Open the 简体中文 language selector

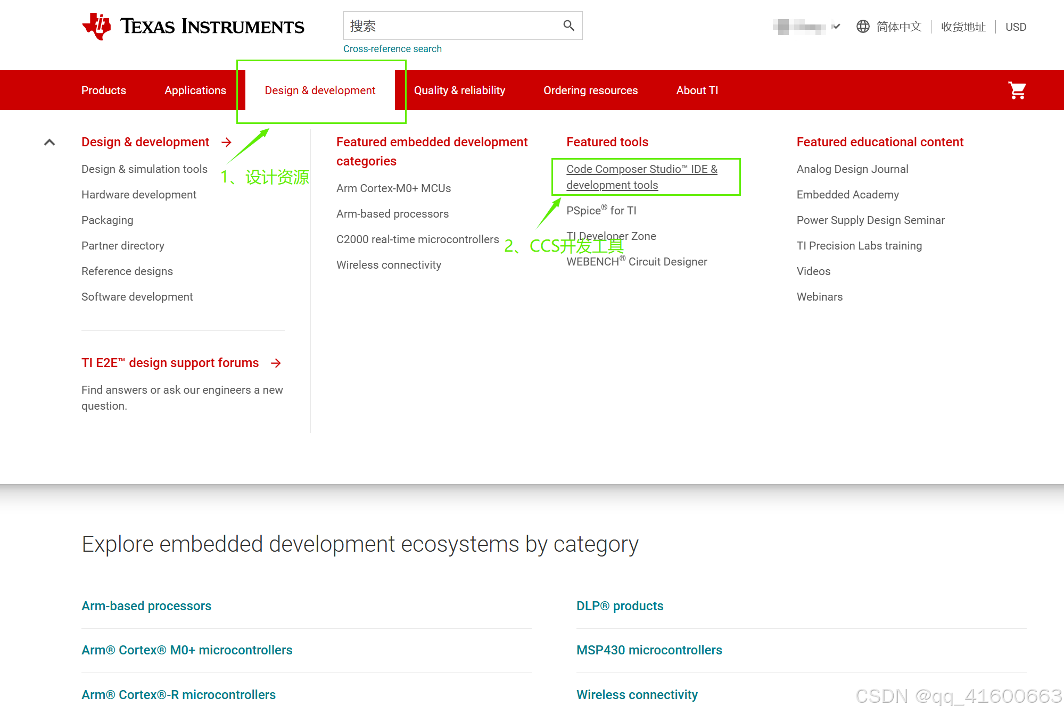pos(898,27)
